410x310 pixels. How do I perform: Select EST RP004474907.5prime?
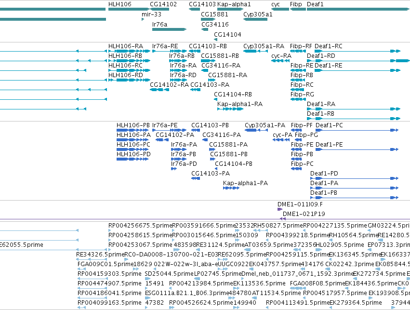point(109,283)
